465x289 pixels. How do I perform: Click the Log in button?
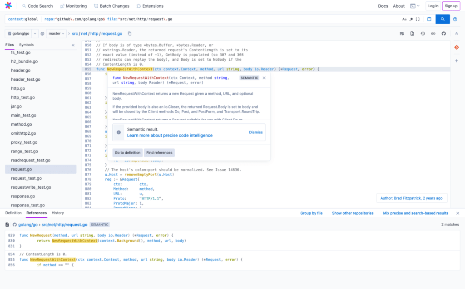click(x=433, y=6)
